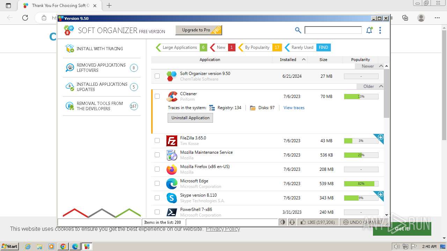Click the PowerShell 7-x86 icon
Image resolution: width=447 pixels, height=251 pixels.
[172, 212]
